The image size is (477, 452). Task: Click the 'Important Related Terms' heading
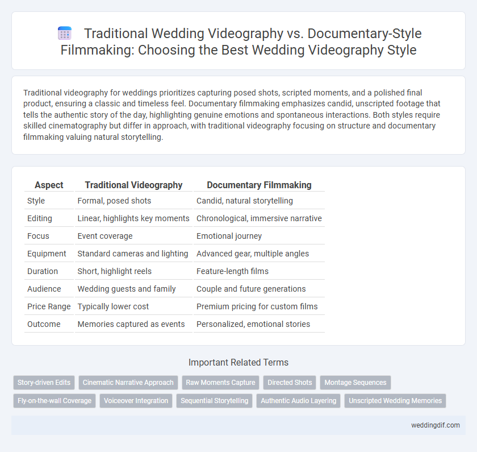[238, 363]
